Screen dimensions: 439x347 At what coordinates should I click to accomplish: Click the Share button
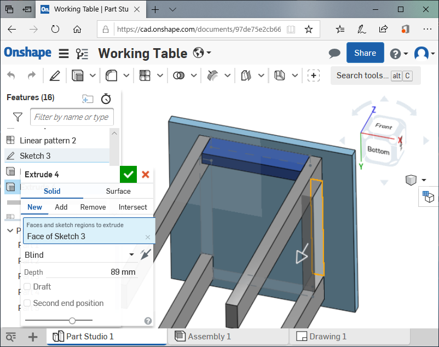click(x=365, y=53)
